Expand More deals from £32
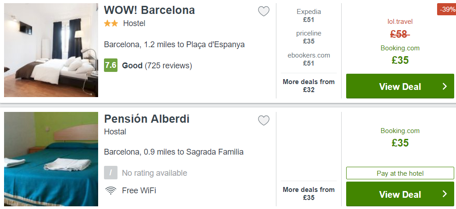Viewport: 456px width, 209px height. [x=308, y=86]
